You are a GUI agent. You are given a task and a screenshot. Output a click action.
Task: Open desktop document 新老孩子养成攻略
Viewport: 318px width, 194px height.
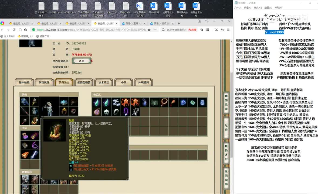tap(140, 9)
